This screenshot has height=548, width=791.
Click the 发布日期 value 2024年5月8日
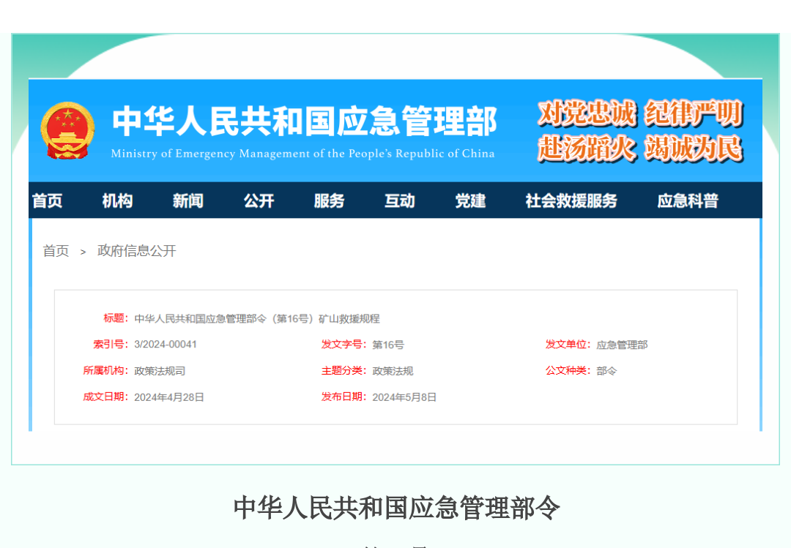pyautogui.click(x=404, y=397)
